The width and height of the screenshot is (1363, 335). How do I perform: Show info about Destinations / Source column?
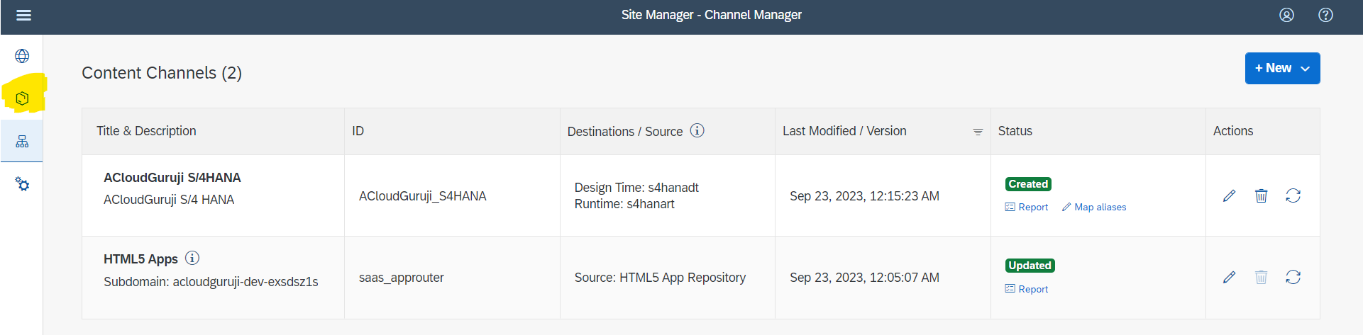point(697,130)
